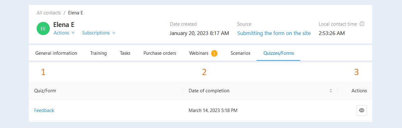Open the Training tab

(98, 53)
